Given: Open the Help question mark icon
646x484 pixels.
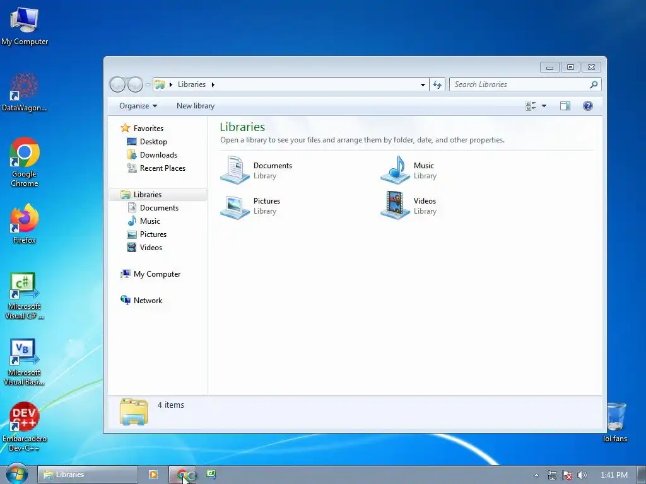Looking at the screenshot, I should coord(588,106).
